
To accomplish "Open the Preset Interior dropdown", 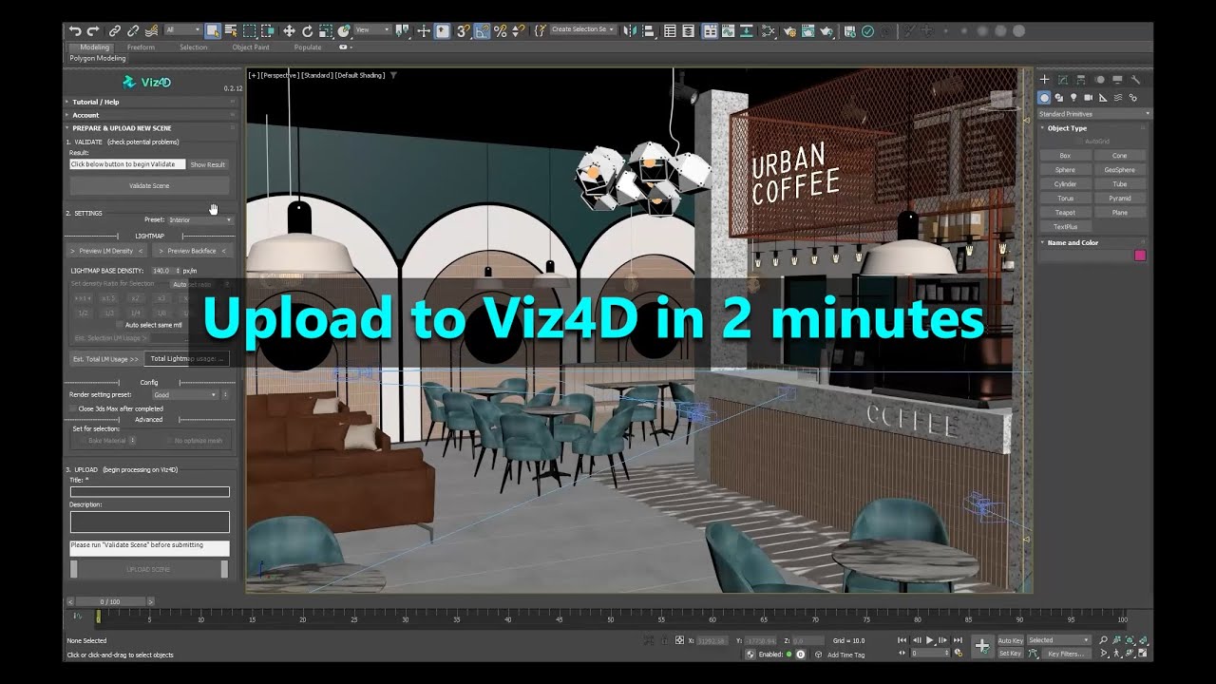I will tap(200, 219).
